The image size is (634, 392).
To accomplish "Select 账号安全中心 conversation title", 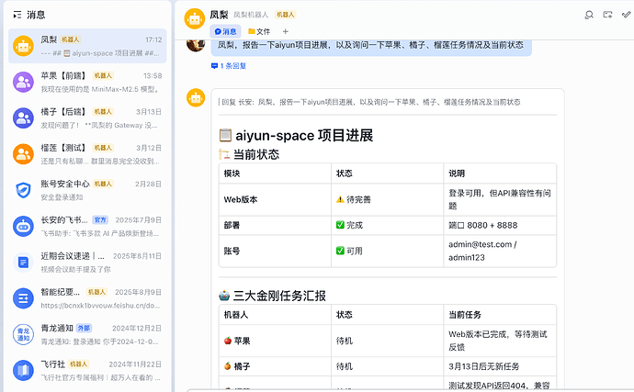I will [65, 184].
